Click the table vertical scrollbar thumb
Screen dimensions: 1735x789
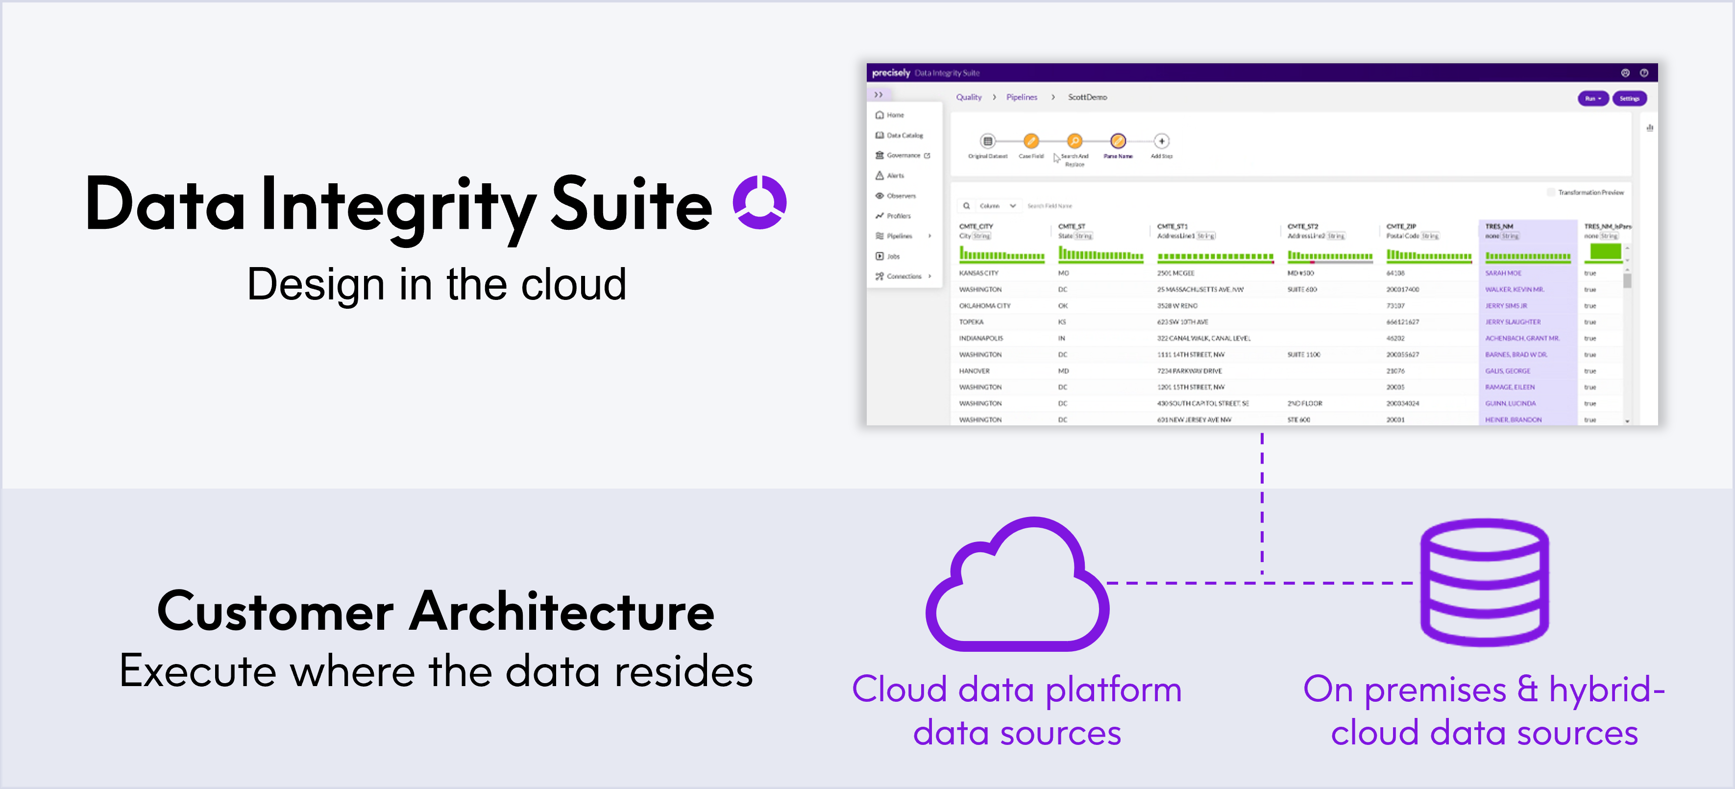pyautogui.click(x=1627, y=280)
